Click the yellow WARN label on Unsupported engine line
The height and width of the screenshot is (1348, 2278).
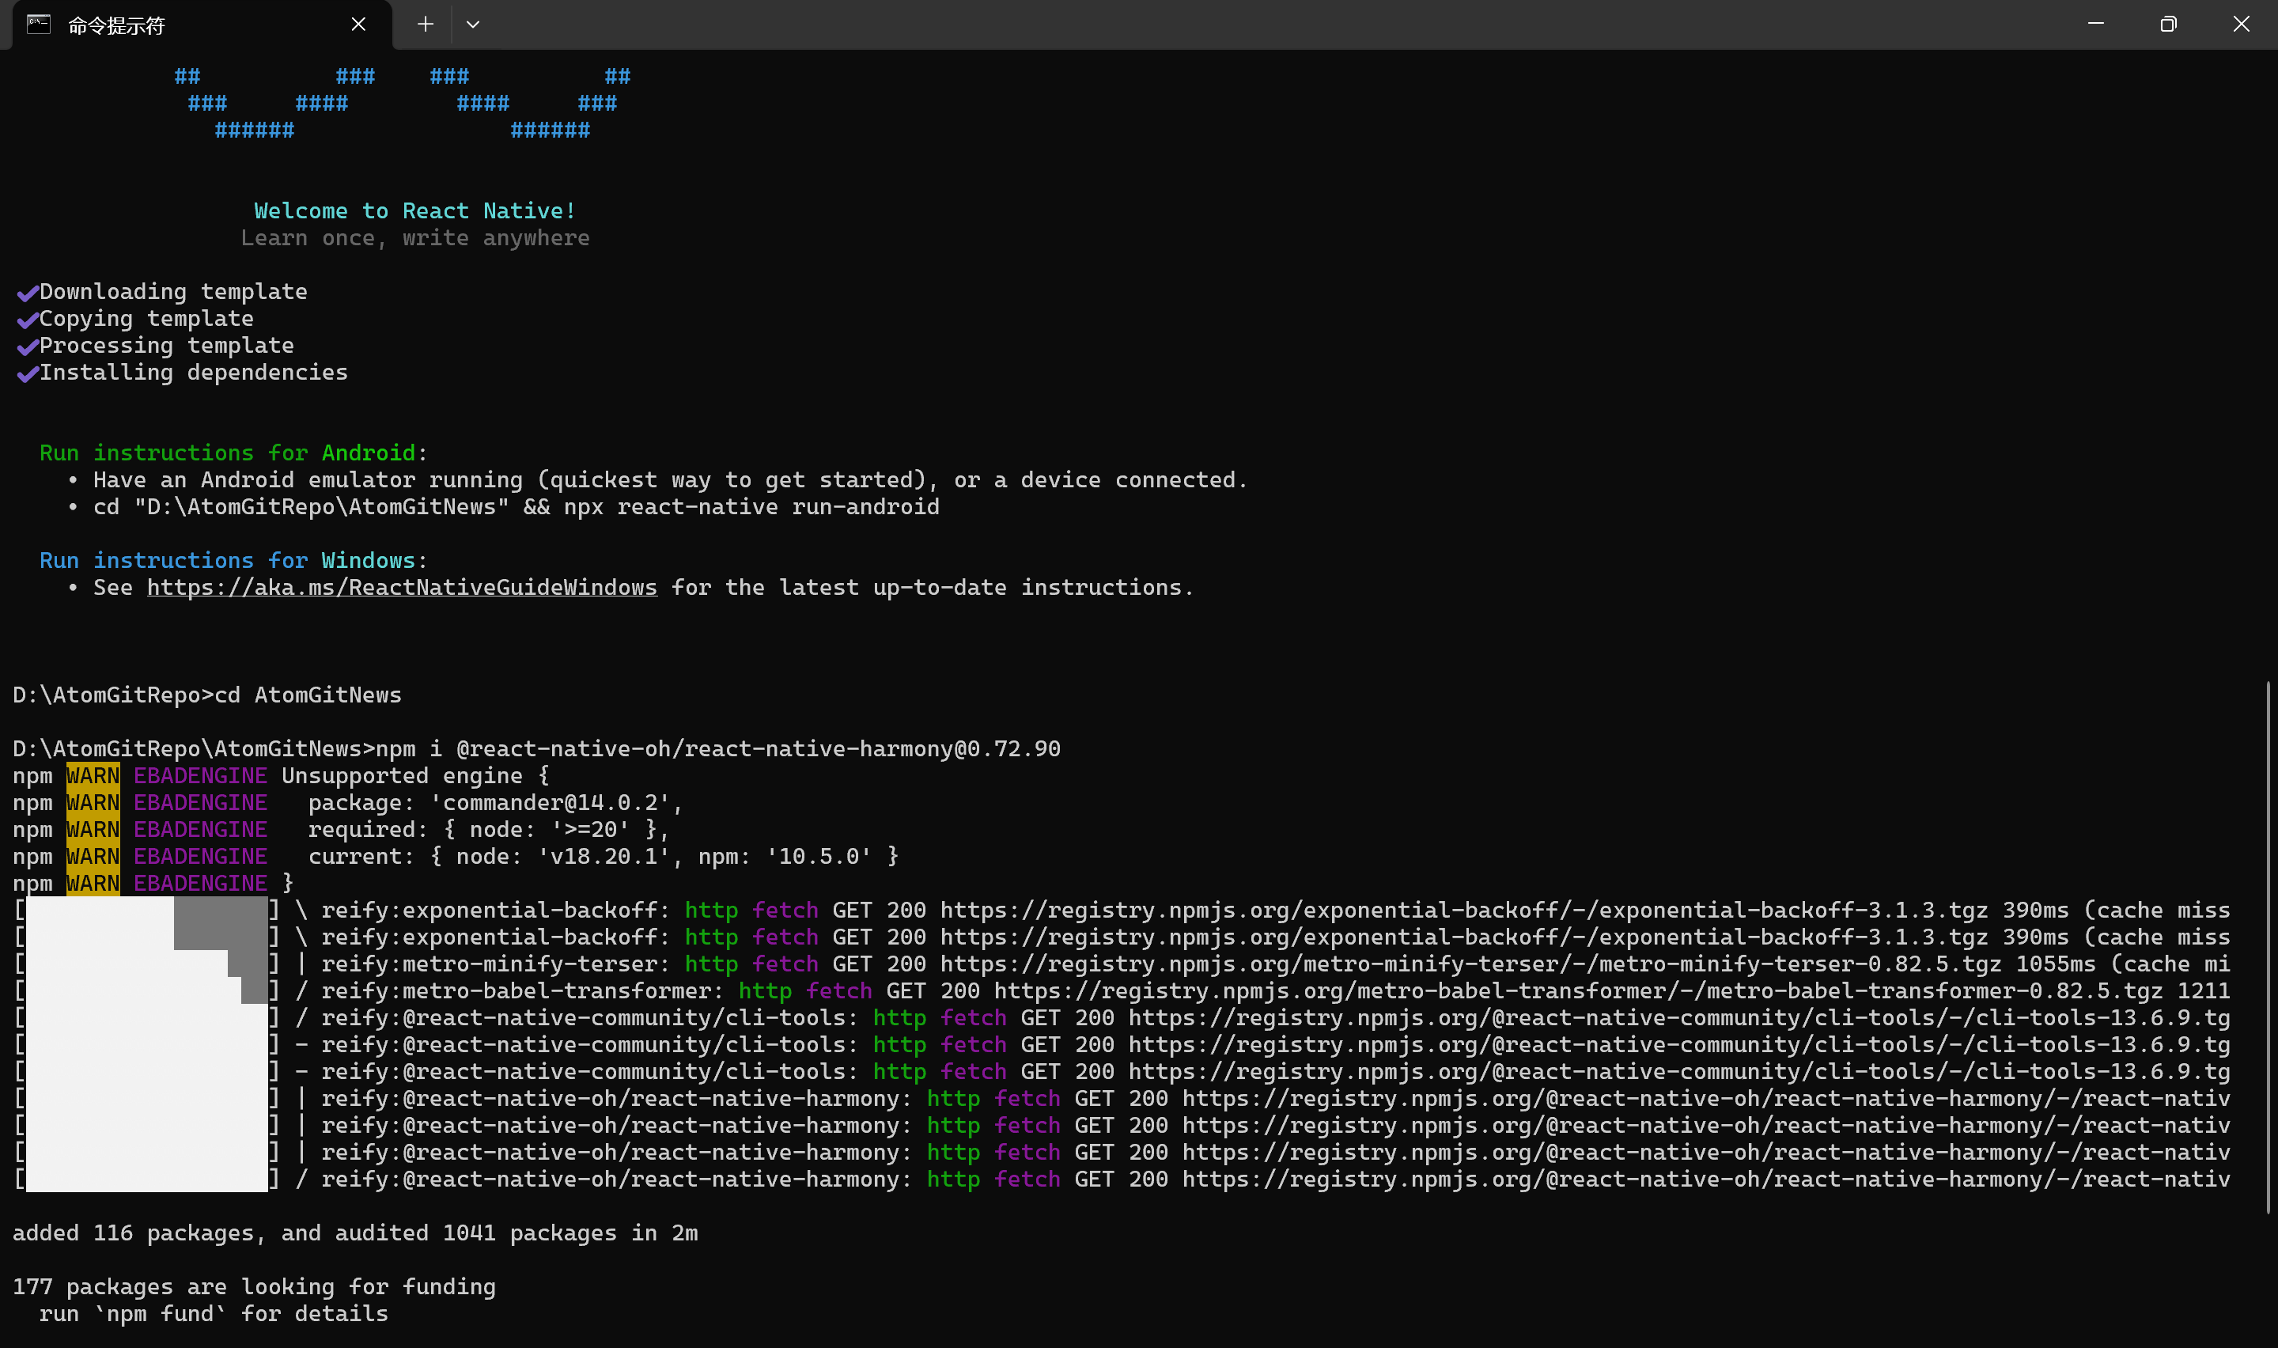click(93, 776)
